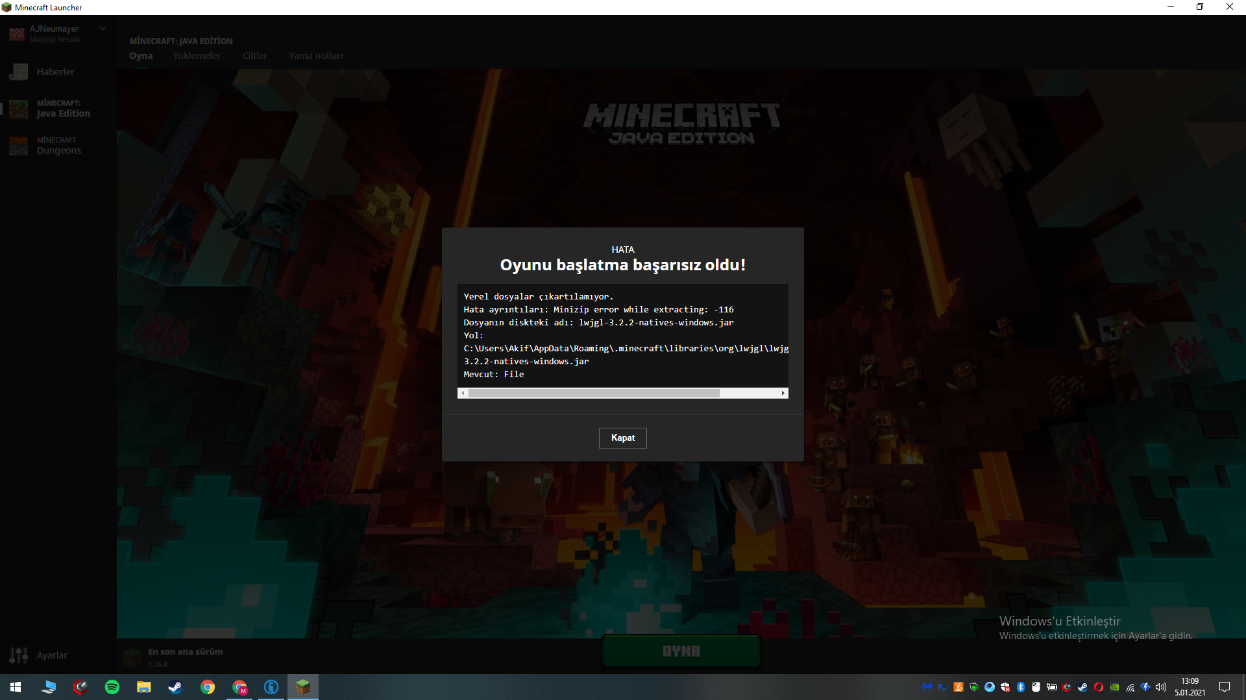Click the right scroll arrow in error box

[x=783, y=393]
